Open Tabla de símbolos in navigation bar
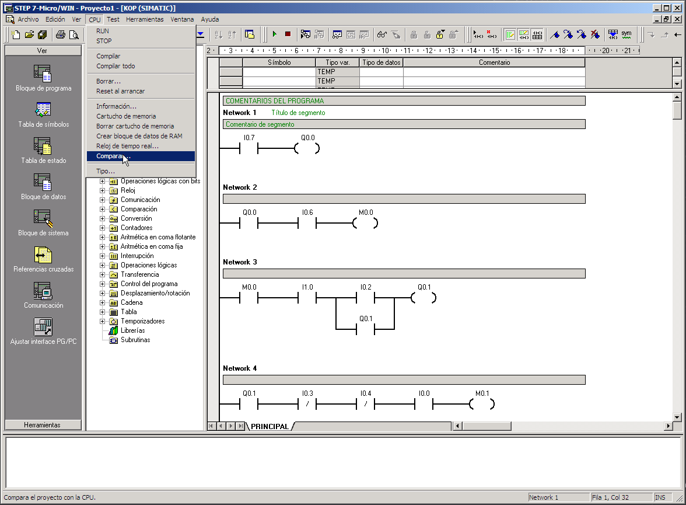Image resolution: width=686 pixels, height=505 pixels. coord(43,114)
